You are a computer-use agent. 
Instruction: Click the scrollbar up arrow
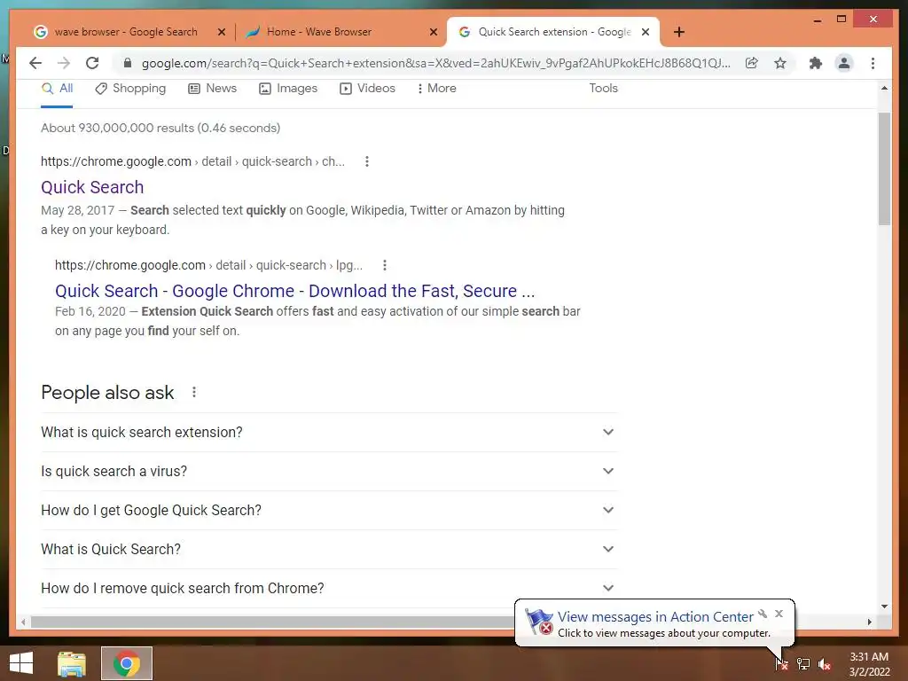[x=884, y=89]
